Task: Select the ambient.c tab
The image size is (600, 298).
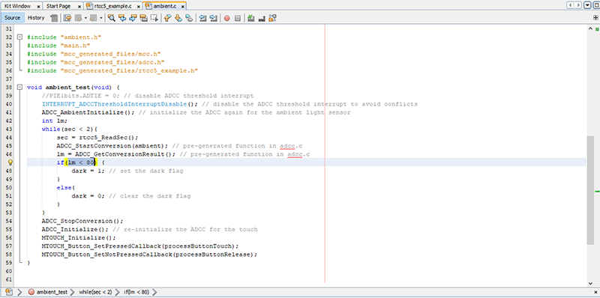Action: 165,6
